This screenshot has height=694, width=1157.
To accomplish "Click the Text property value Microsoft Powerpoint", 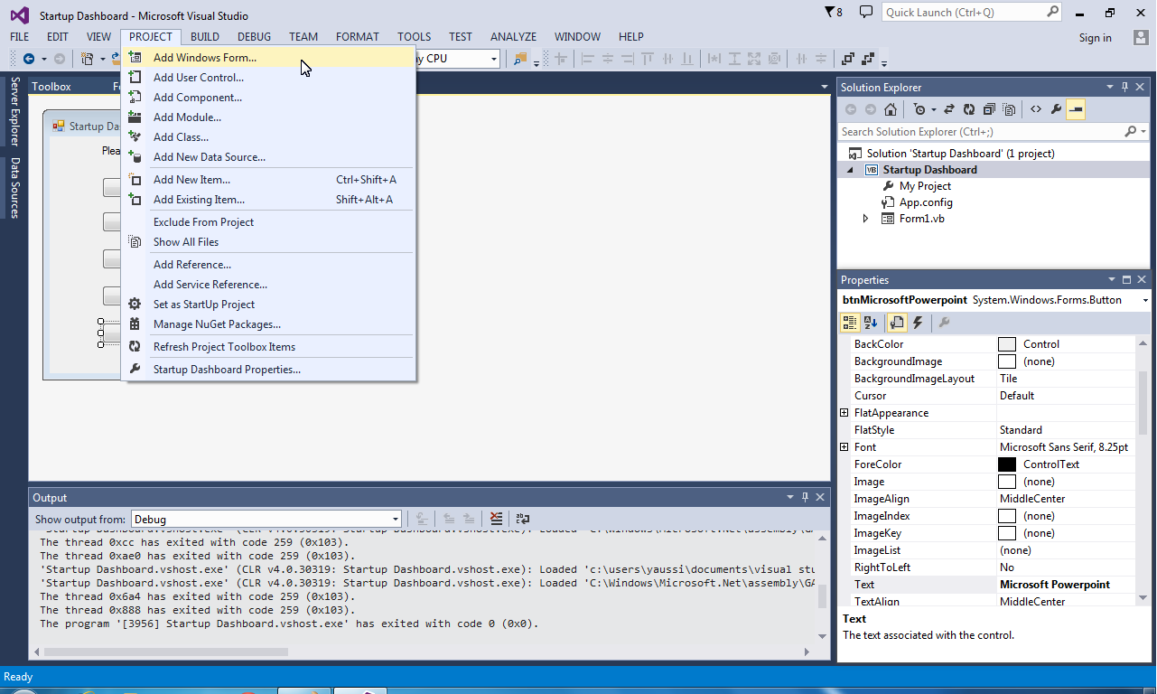I will (x=1055, y=585).
